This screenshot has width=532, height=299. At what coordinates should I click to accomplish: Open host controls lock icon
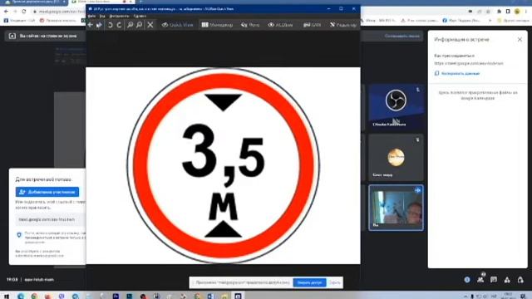pos(520,280)
